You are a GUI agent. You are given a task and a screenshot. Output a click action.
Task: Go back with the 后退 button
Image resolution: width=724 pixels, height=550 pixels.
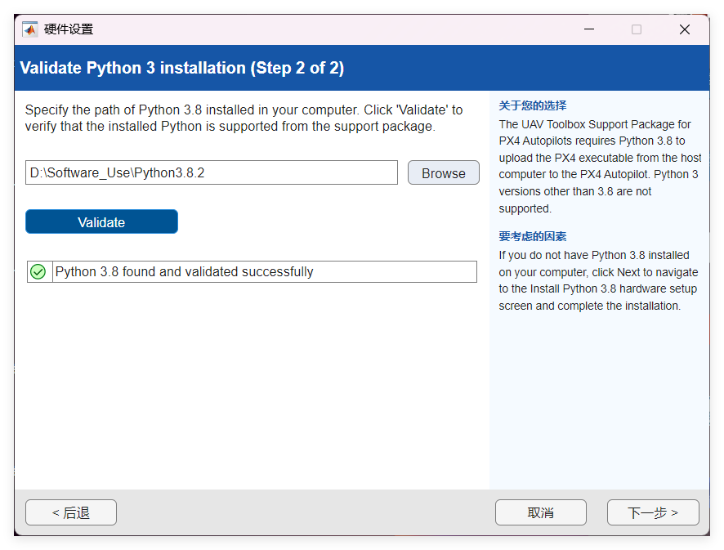71,512
